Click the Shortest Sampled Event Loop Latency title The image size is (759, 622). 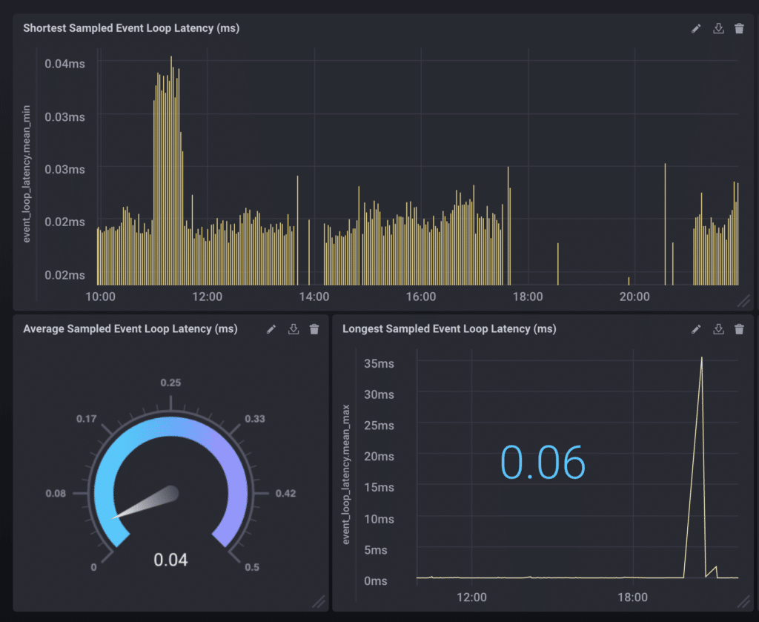tap(131, 29)
